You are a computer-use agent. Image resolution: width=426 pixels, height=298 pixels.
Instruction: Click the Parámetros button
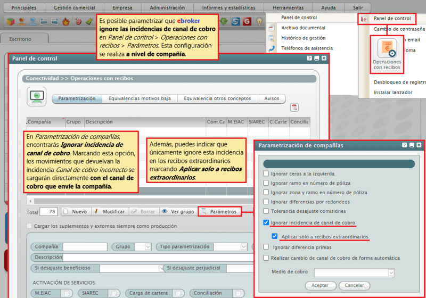pos(219,211)
